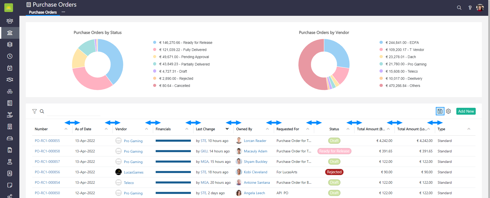Open the global search magnifier in header
Viewport: 490px width, 198px height.
coord(459,8)
